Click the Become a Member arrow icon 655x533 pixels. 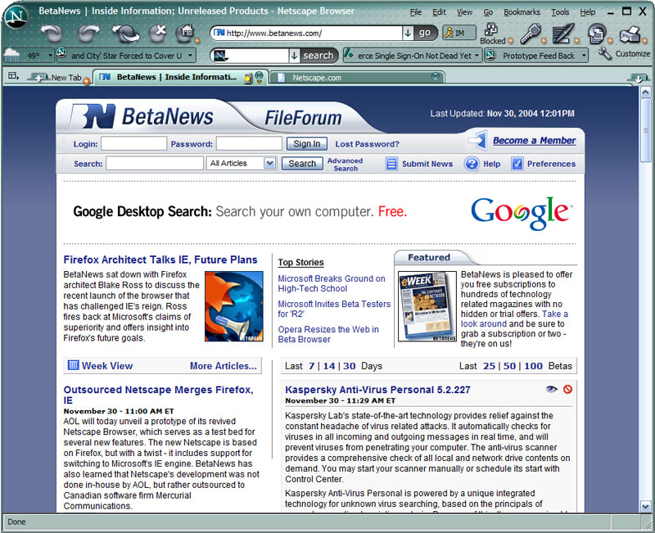click(x=477, y=140)
